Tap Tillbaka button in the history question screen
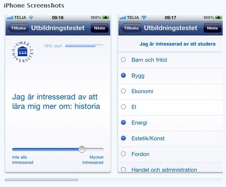 click(18, 28)
